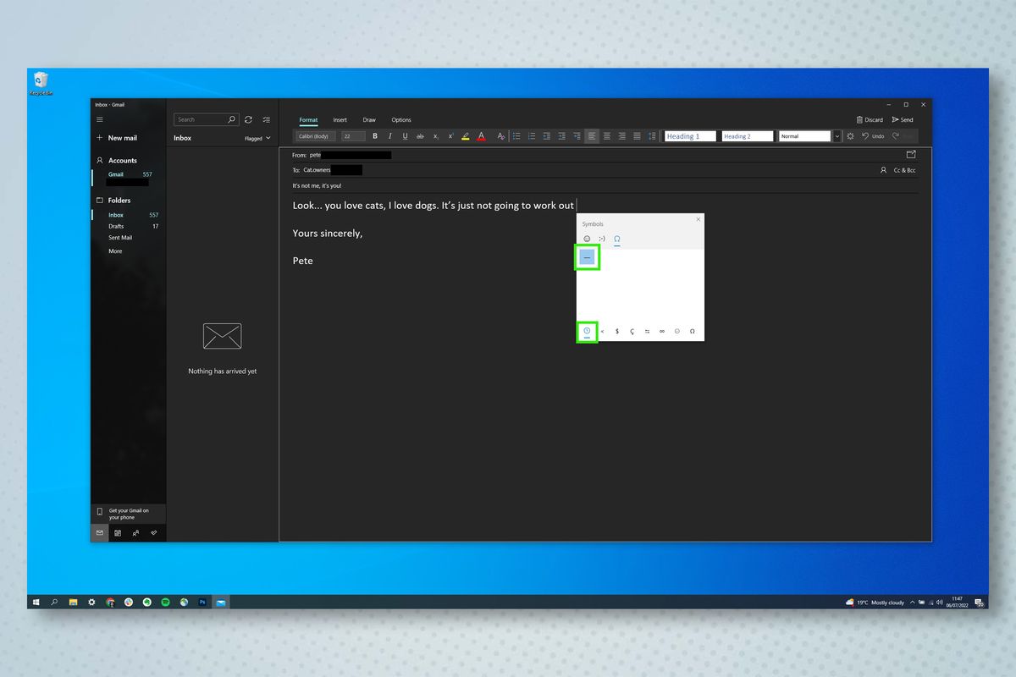Viewport: 1016px width, 677px height.
Task: Discard the draft
Action: tap(870, 119)
